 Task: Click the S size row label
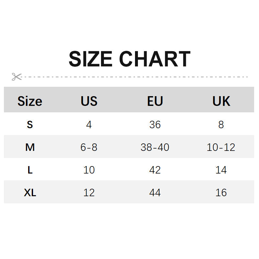click(30, 125)
